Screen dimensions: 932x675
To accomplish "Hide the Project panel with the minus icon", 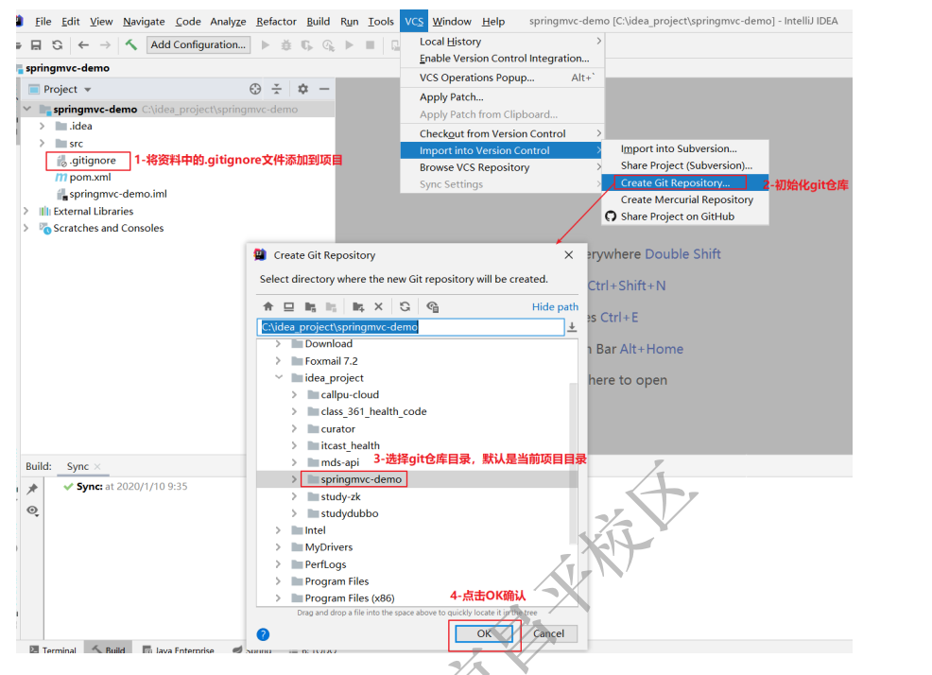I will [324, 89].
